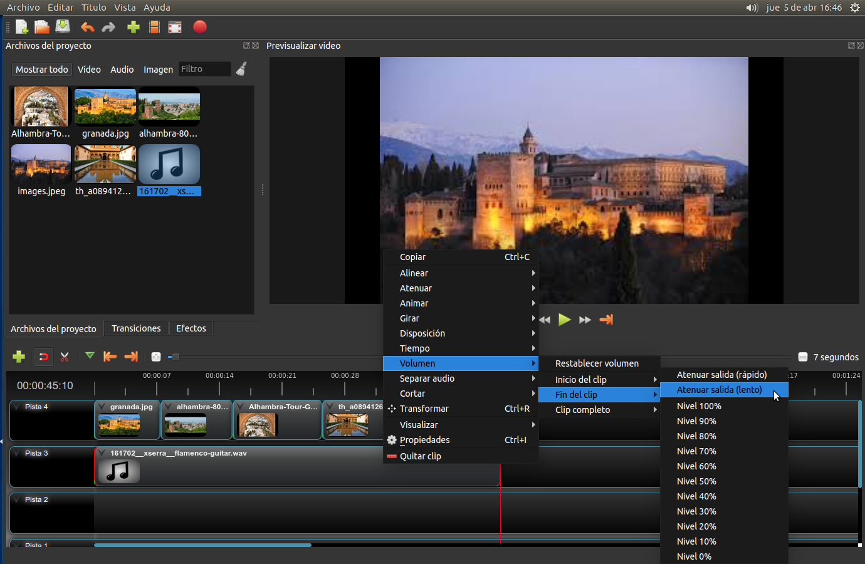Filter project files by Vídeo
The height and width of the screenshot is (564, 865).
[89, 70]
